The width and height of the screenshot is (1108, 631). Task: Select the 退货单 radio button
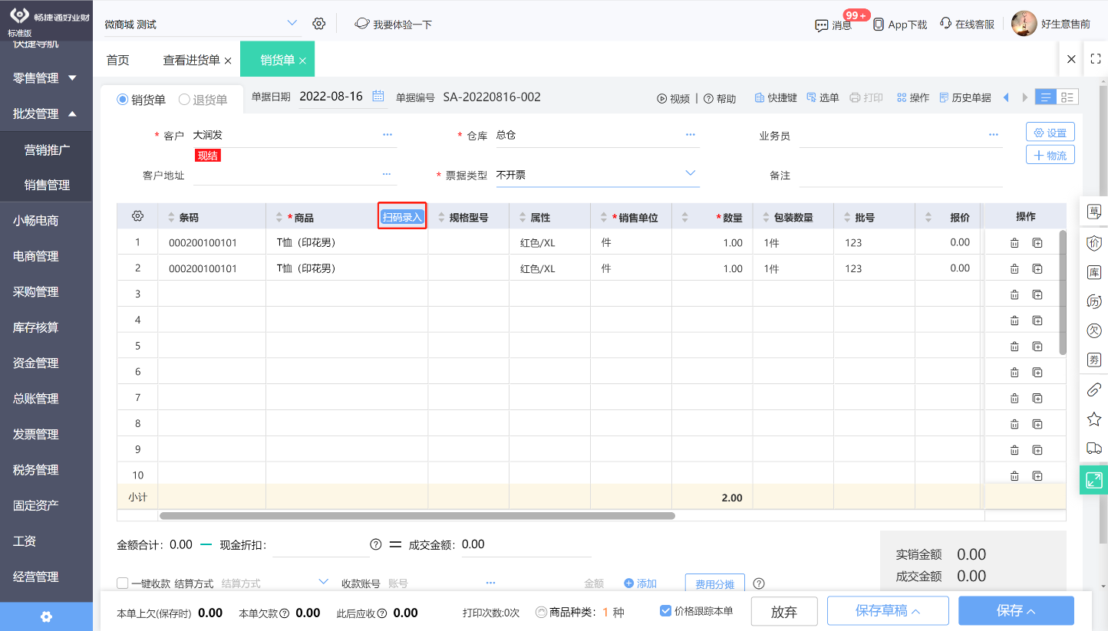(184, 100)
